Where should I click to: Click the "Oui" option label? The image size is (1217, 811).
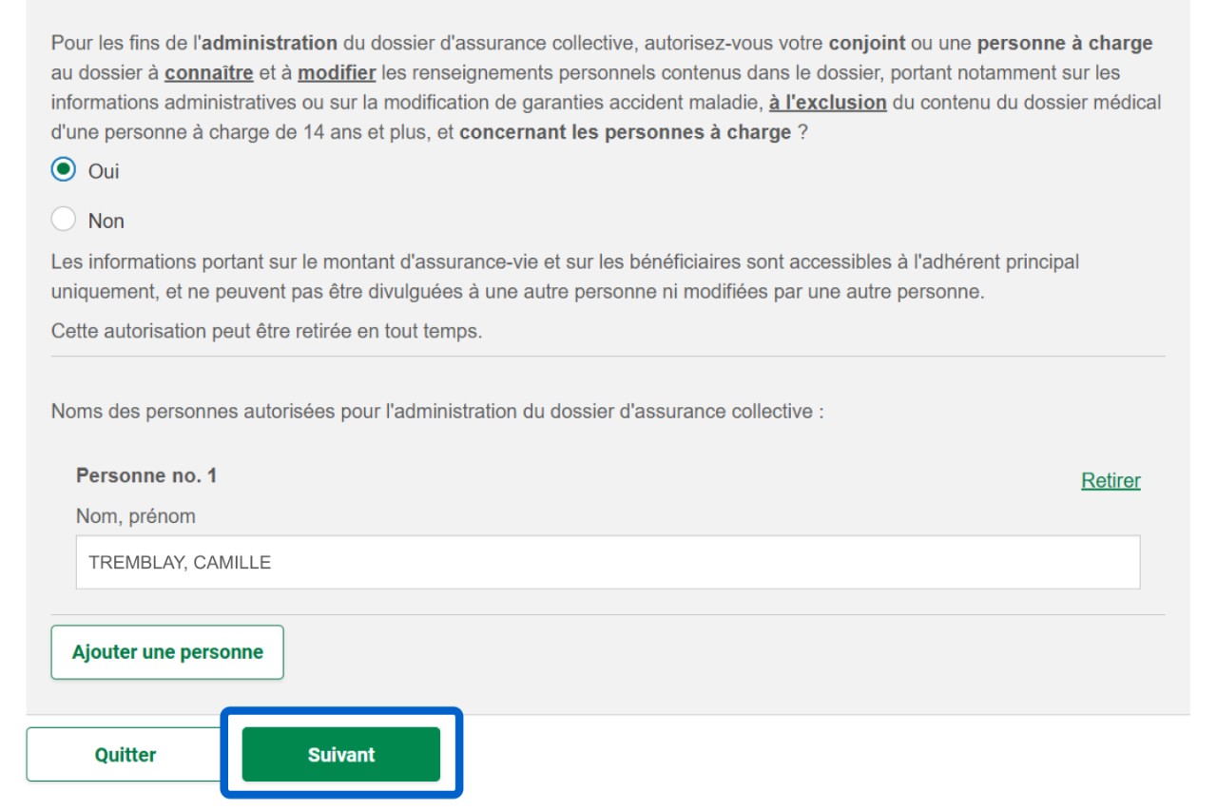104,172
